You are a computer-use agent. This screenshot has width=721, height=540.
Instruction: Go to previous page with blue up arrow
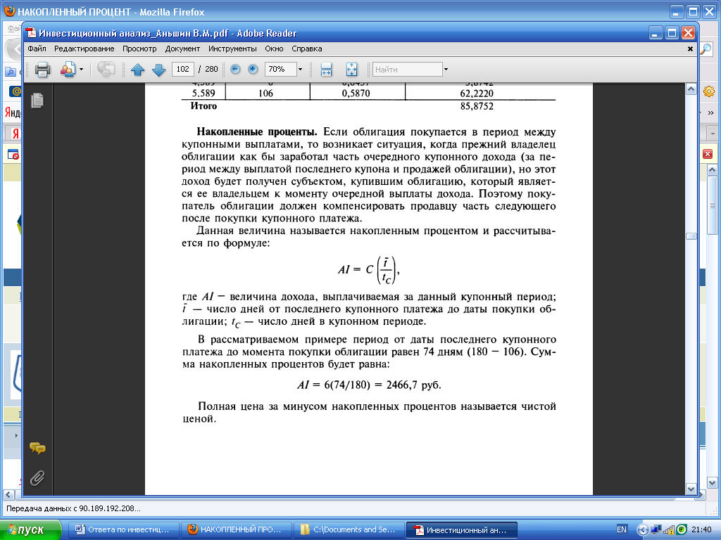137,70
